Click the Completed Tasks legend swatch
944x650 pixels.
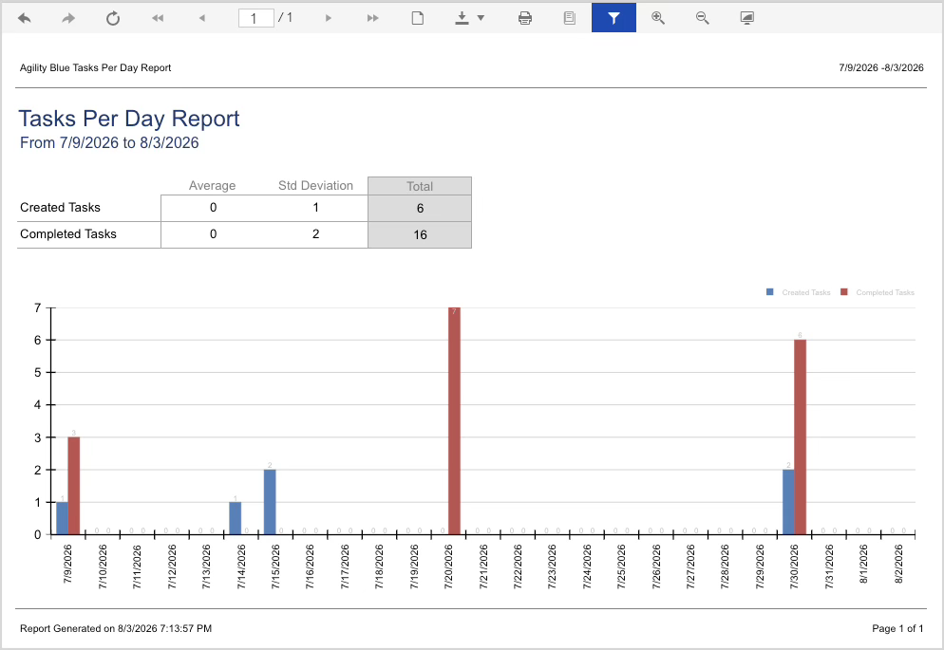(844, 292)
